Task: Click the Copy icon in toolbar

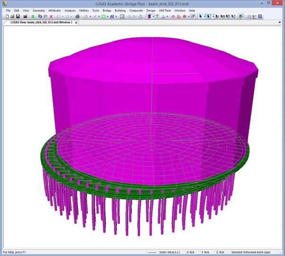Action: 40,17
